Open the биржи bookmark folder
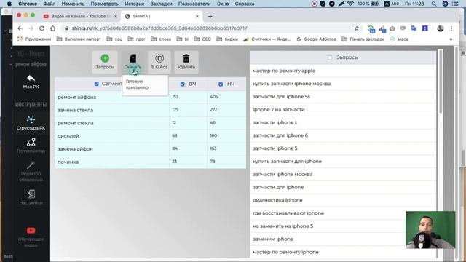466x262 pixels. (x=227, y=39)
